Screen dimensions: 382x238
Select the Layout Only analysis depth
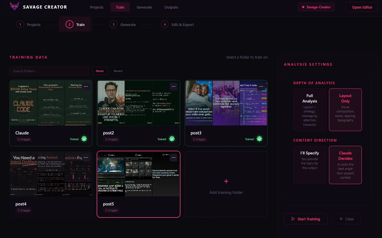point(345,110)
